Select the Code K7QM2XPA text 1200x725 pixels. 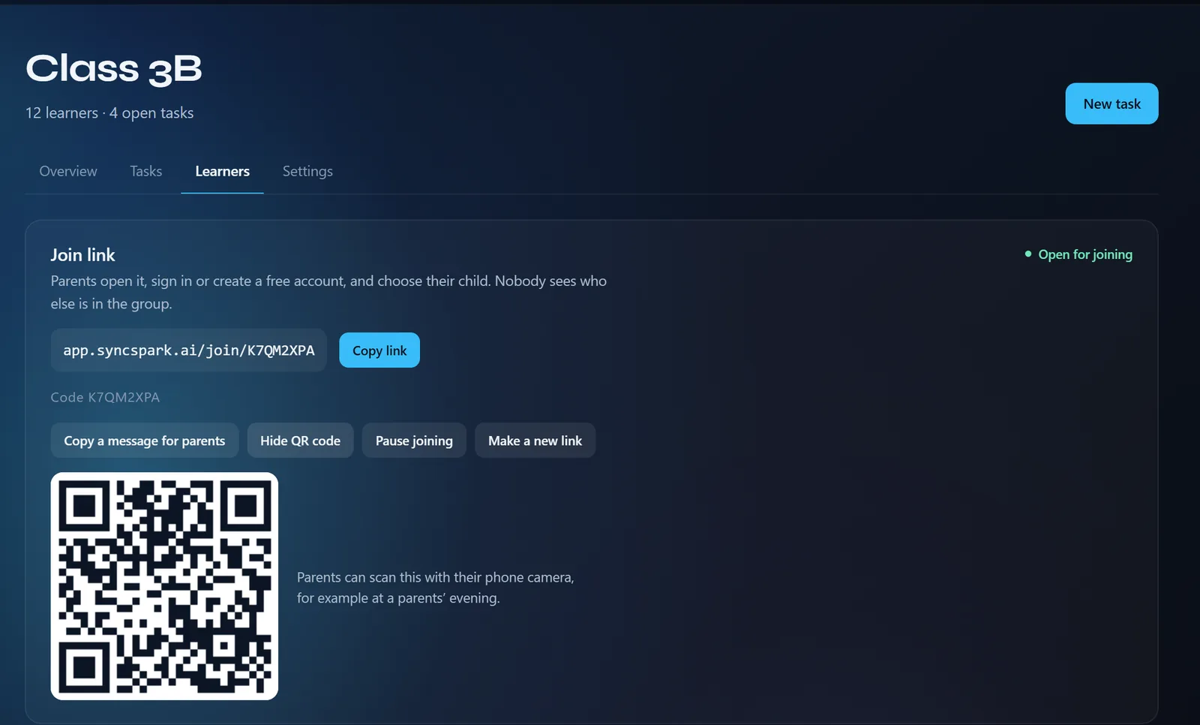click(x=105, y=397)
